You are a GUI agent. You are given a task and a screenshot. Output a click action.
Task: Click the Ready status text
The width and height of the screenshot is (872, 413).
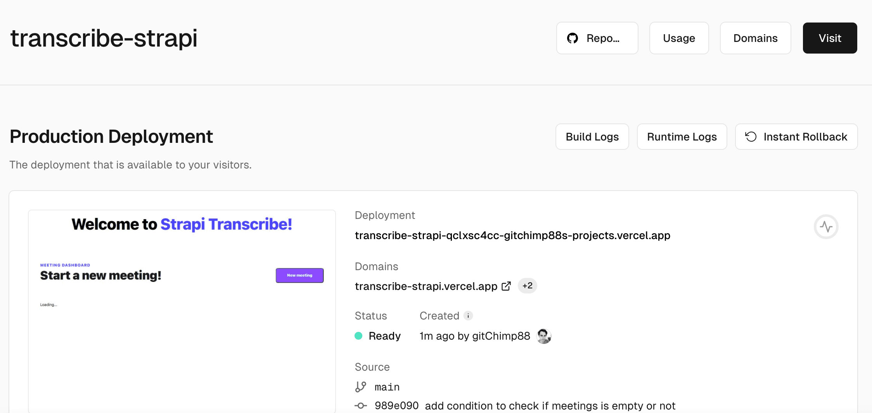click(384, 336)
